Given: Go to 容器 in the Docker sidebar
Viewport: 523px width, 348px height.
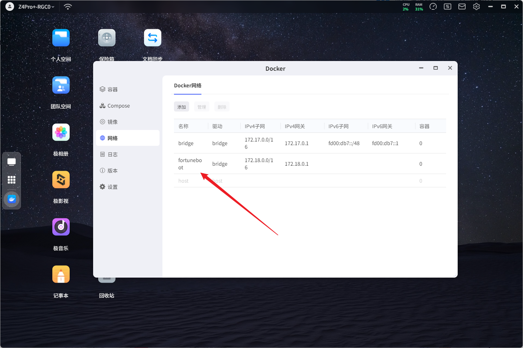Looking at the screenshot, I should click(x=113, y=90).
